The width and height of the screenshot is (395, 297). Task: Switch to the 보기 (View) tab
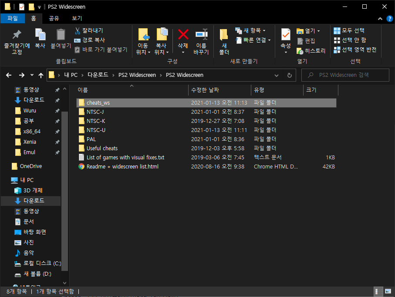point(77,18)
